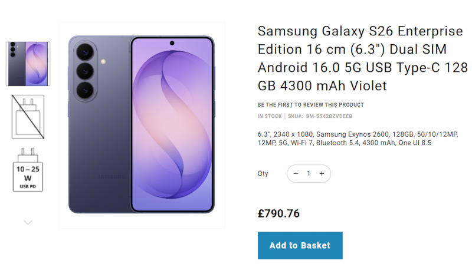Click the rear camera module in main photo
This screenshot has width=472, height=277.
click(x=85, y=70)
